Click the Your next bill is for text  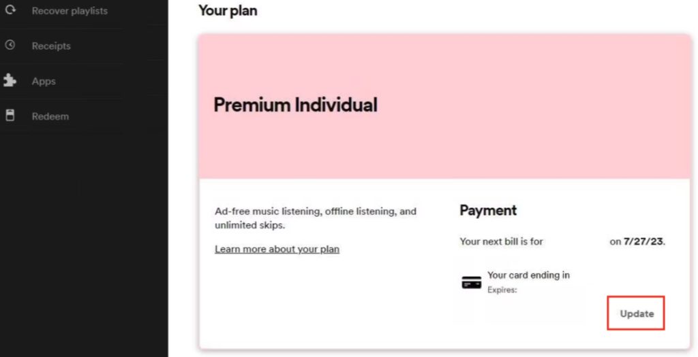(x=501, y=241)
